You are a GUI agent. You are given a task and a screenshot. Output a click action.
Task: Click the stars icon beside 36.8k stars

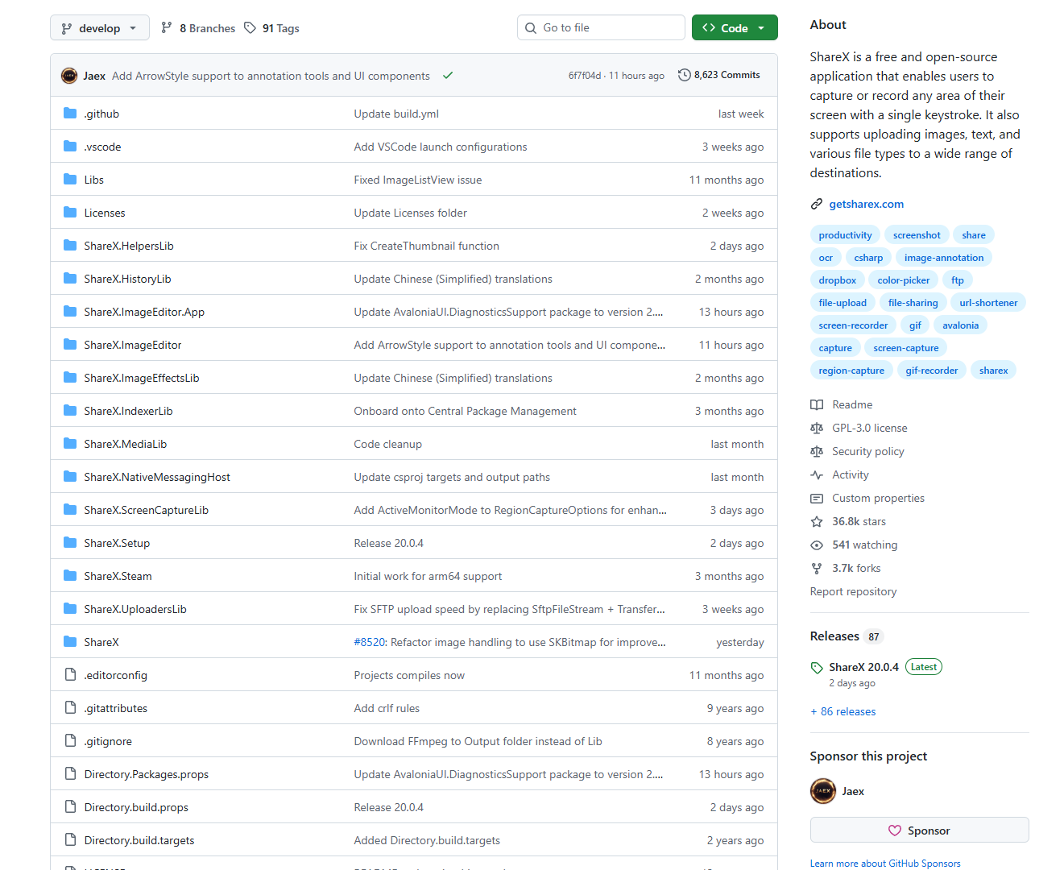817,521
